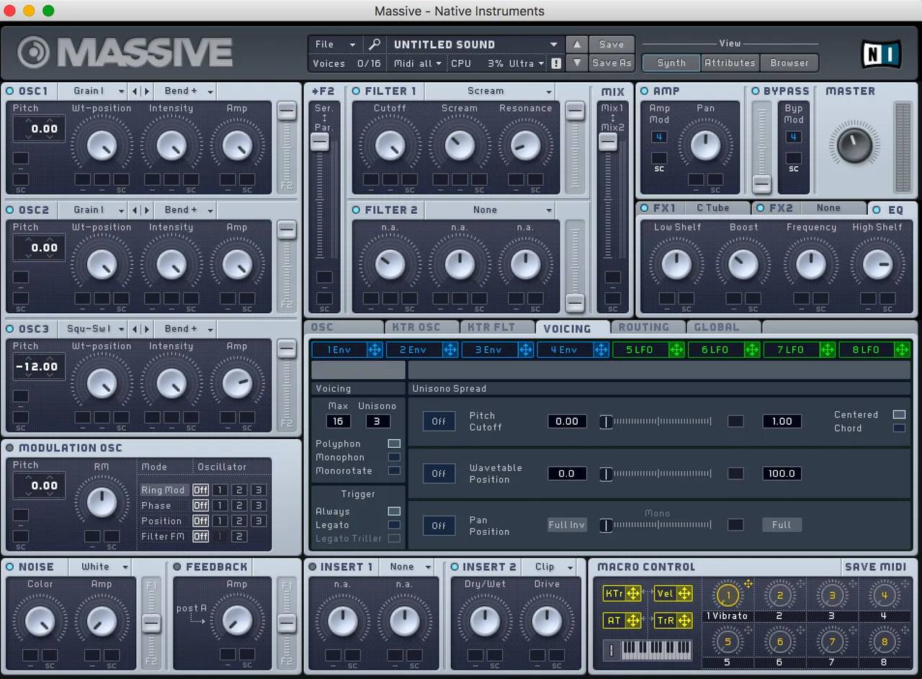
Task: Switch to Attributes view
Action: click(730, 63)
